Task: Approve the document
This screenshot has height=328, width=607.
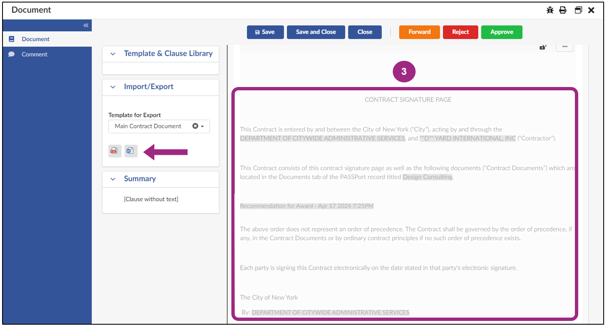Action: pos(501,32)
